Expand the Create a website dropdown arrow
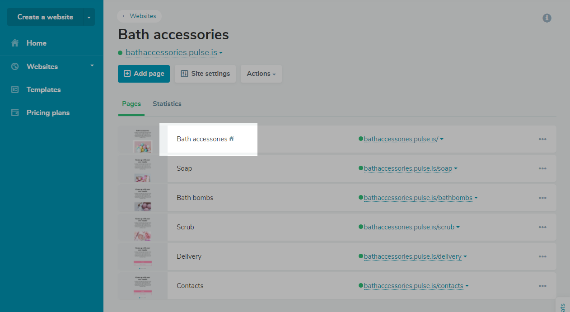Screen dimensions: 570x312 click(89, 17)
